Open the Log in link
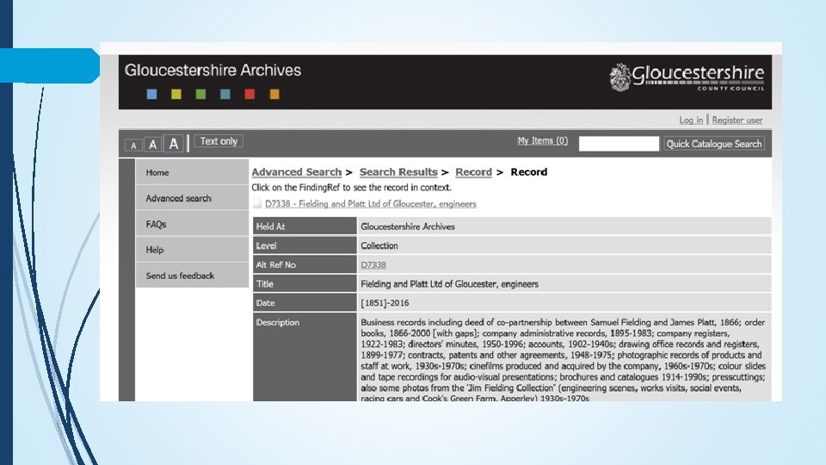Image resolution: width=826 pixels, height=465 pixels. point(691,121)
